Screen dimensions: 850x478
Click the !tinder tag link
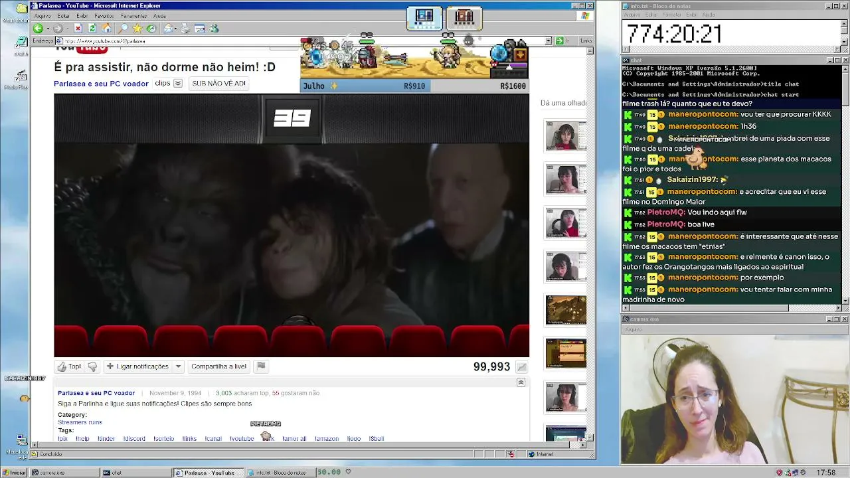coord(106,439)
